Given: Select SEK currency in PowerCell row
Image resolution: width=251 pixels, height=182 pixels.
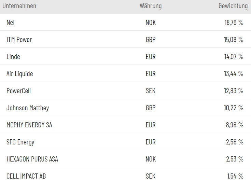Looking at the screenshot, I should click(151, 91).
